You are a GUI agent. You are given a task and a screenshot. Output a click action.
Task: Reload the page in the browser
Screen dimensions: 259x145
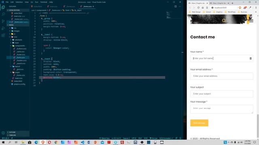(198, 8)
